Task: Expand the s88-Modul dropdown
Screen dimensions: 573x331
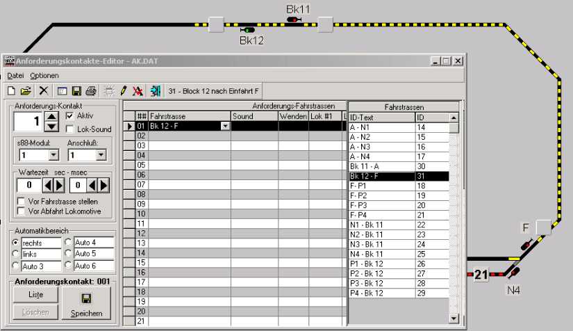Action: pyautogui.click(x=52, y=155)
